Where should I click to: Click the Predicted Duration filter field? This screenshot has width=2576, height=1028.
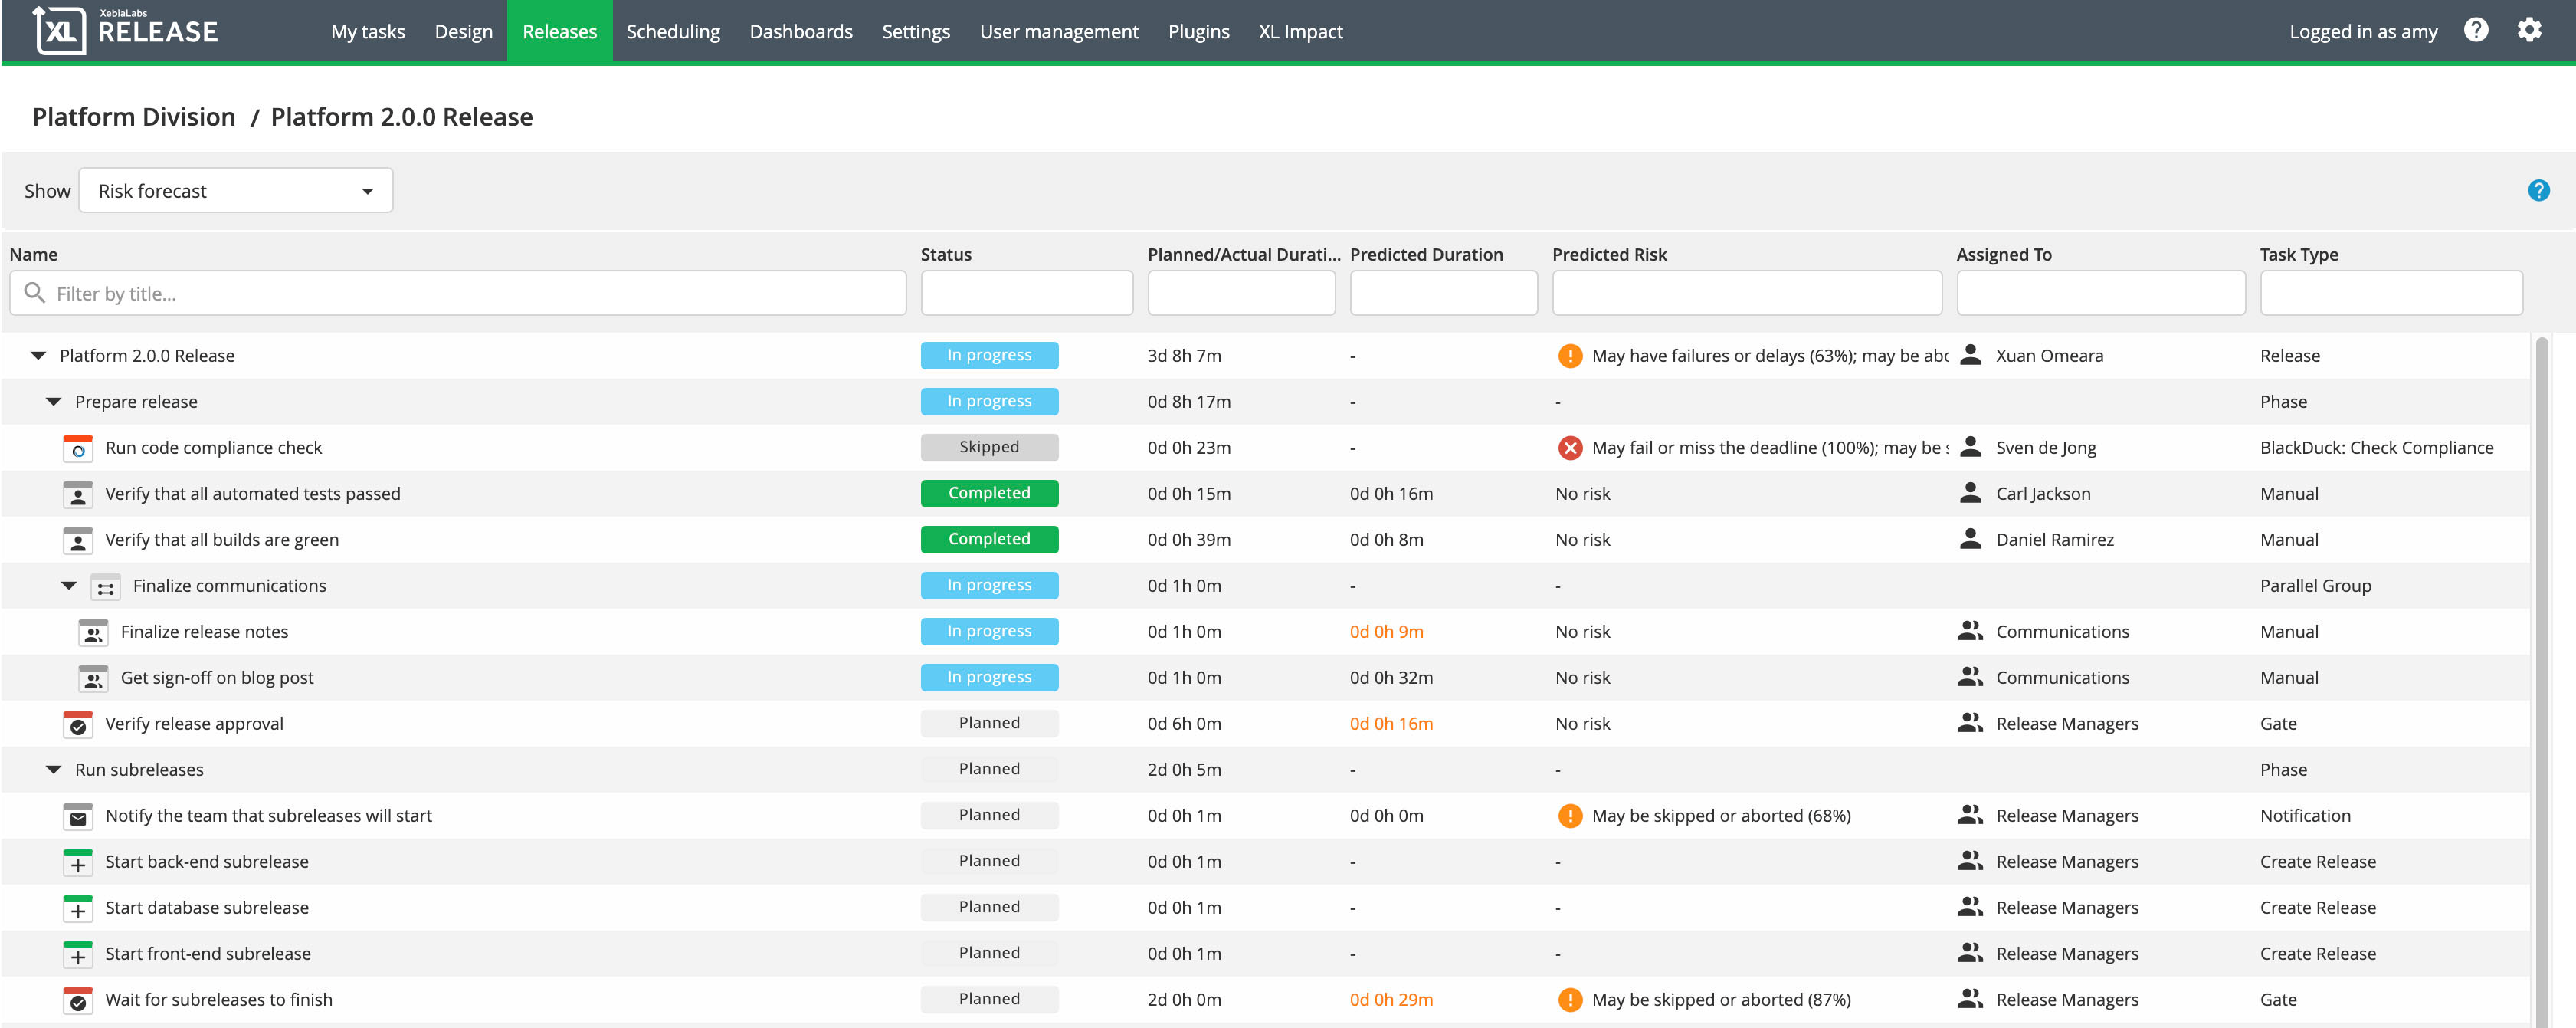pos(1443,294)
